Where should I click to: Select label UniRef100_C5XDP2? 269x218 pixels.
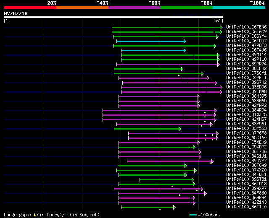tap(246, 147)
